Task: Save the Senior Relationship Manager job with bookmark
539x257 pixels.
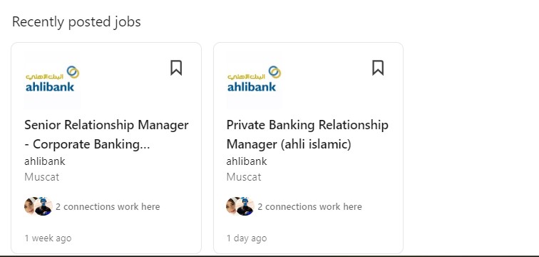Action: coord(176,68)
